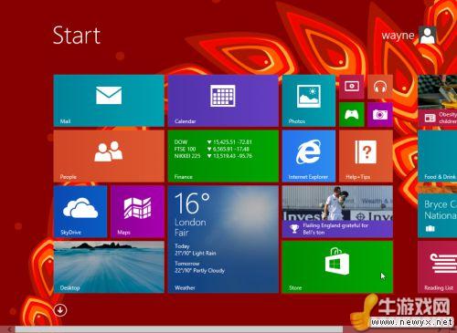The image size is (457, 333).
Task: Open the Help+Tips tile
Action: [366, 156]
